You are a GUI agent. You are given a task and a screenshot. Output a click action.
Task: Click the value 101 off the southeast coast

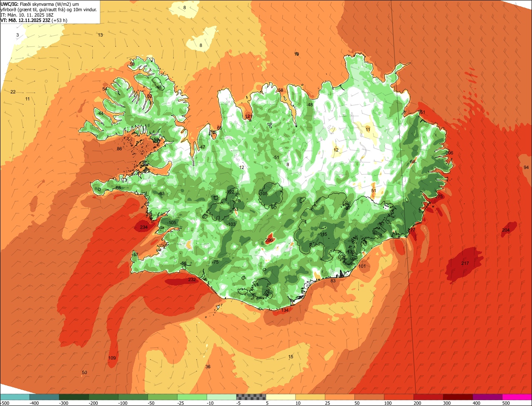pos(362,267)
